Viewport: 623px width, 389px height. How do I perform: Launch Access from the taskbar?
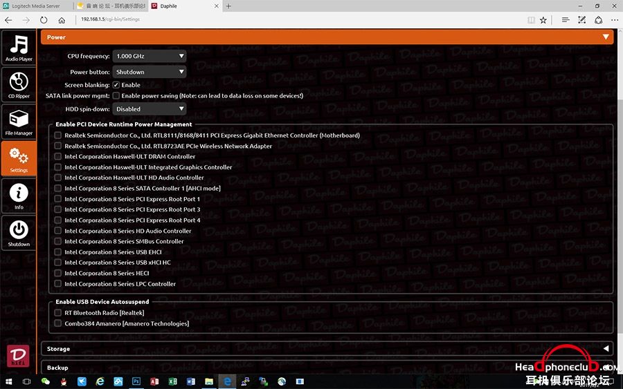coord(154,381)
